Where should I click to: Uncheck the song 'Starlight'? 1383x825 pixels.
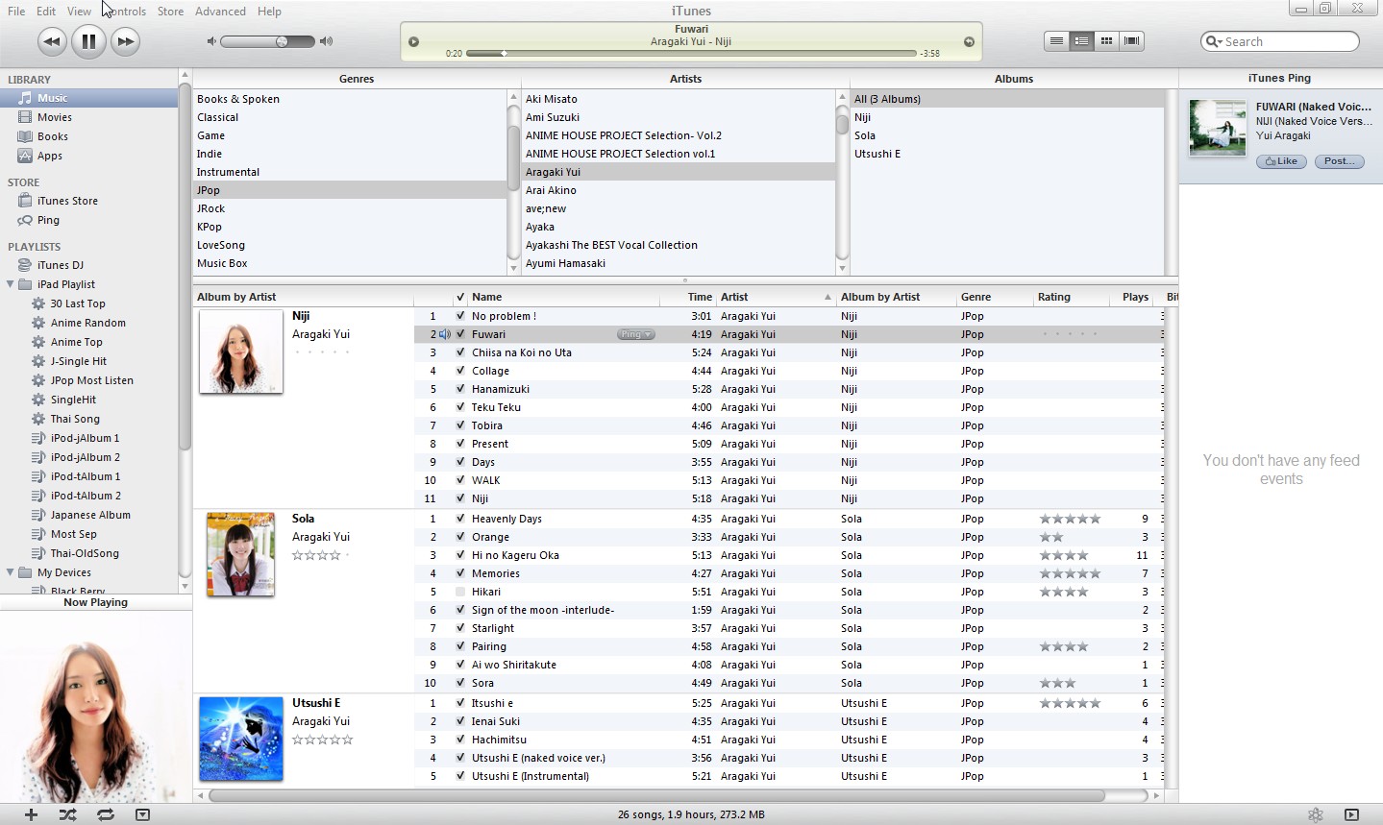tap(460, 628)
